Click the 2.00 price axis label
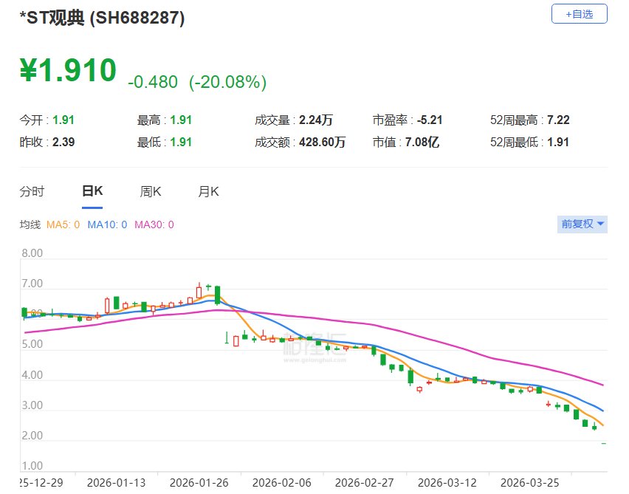The width and height of the screenshot is (629, 494). pos(32,436)
